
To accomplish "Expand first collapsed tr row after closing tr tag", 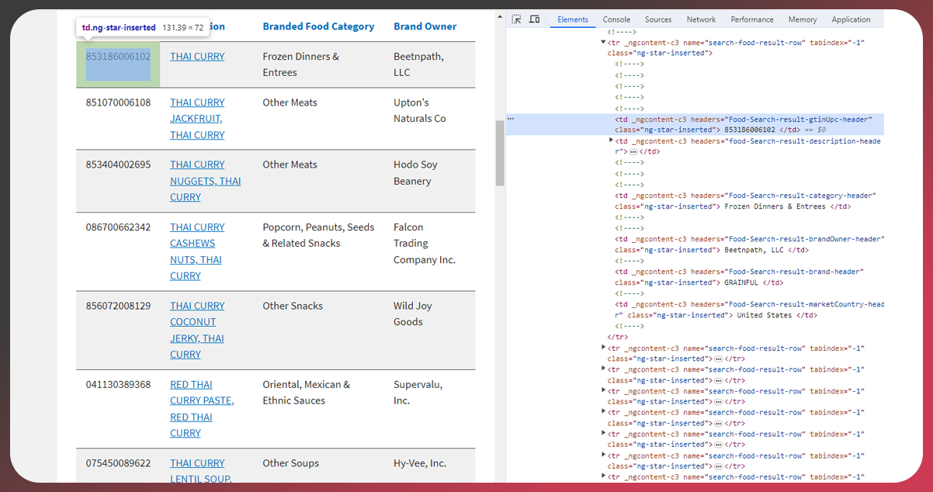I will [x=604, y=348].
